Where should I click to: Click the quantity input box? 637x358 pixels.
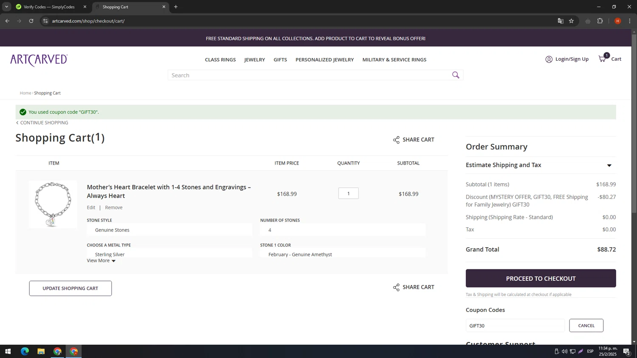(x=349, y=193)
